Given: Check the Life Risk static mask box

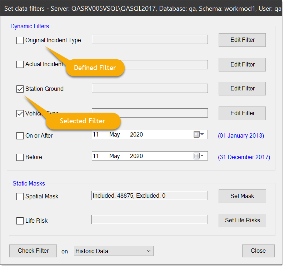Looking at the screenshot, I should coord(20,221).
